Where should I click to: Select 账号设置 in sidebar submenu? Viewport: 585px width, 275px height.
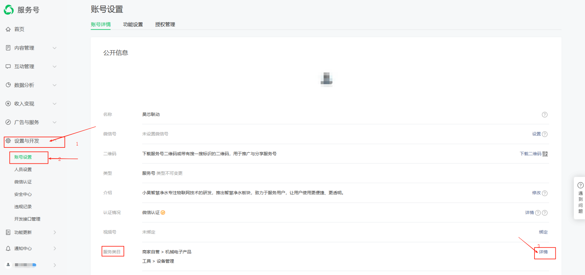(23, 157)
